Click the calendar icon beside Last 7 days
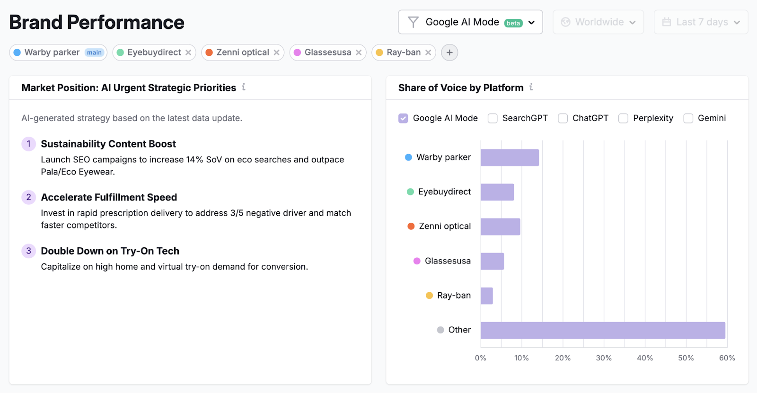The width and height of the screenshot is (757, 393). click(667, 22)
